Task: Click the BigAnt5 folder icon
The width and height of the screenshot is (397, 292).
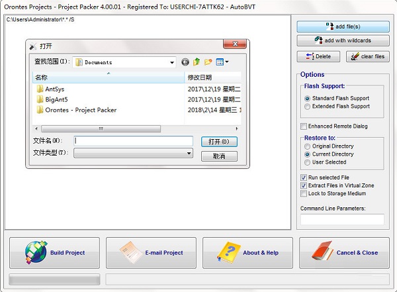Action: [x=40, y=99]
